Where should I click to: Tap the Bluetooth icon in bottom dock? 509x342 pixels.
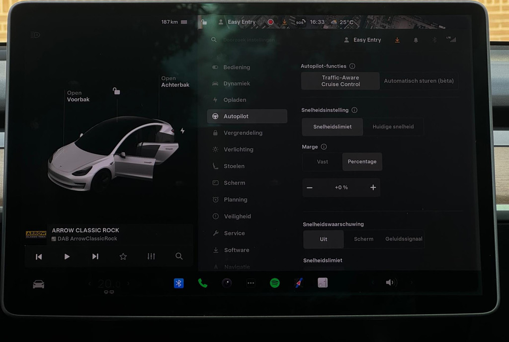tap(179, 283)
